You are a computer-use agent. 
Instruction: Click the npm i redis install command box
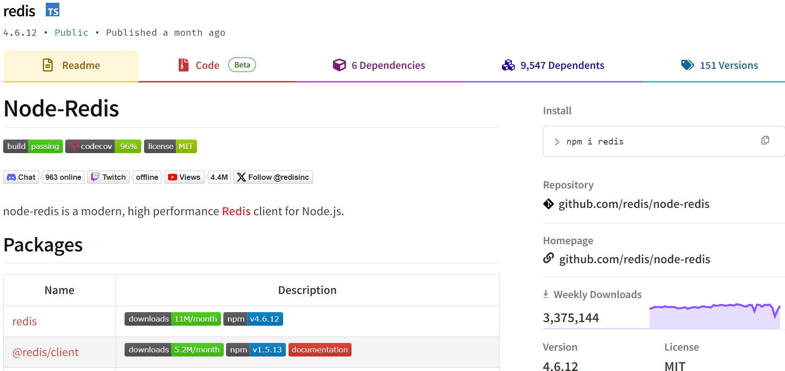(x=664, y=141)
